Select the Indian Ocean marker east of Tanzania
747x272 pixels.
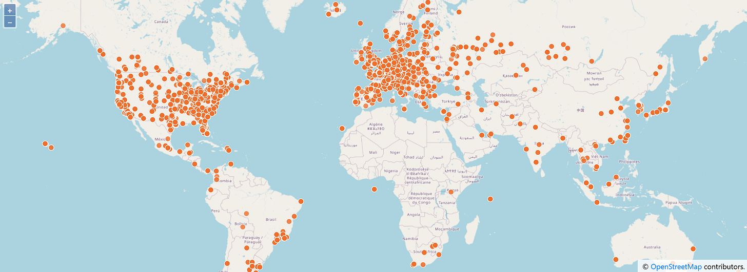[490, 199]
